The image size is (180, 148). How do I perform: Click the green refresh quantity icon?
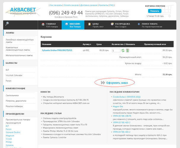(x=123, y=51)
